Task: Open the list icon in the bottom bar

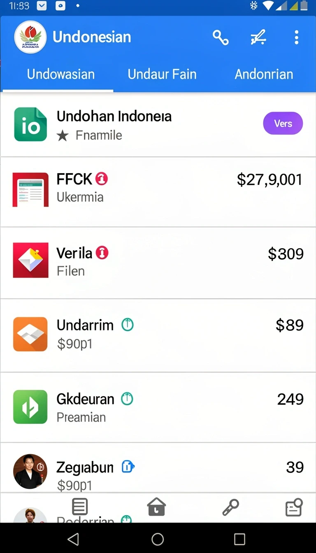Action: (x=80, y=507)
